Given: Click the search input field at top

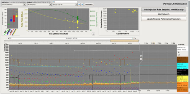Looking at the screenshot, I should [x=66, y=2].
